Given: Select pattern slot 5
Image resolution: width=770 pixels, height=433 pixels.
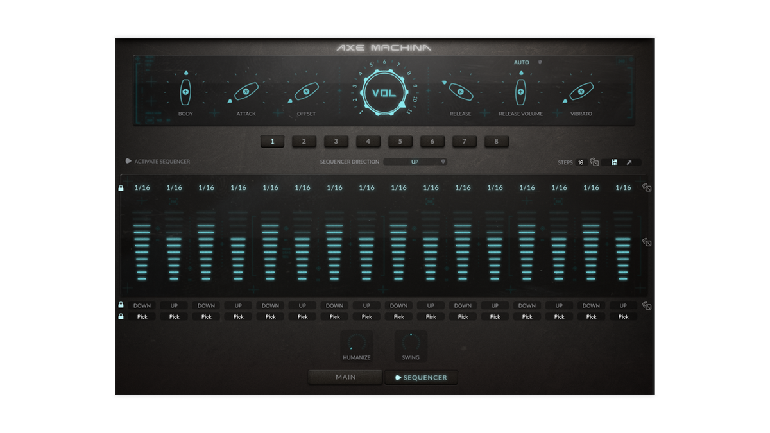Looking at the screenshot, I should click(400, 142).
